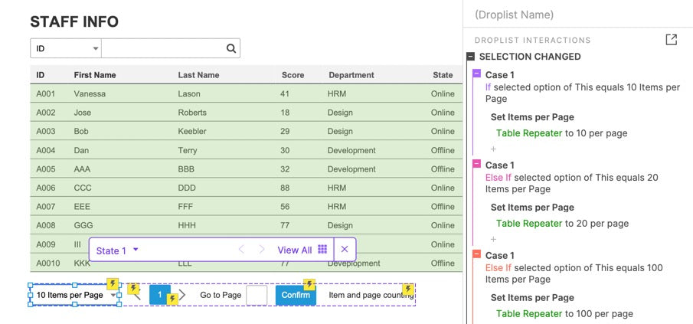Viewport: 693px width, 324px height.
Task: Select page number 1 button
Action: (160, 295)
